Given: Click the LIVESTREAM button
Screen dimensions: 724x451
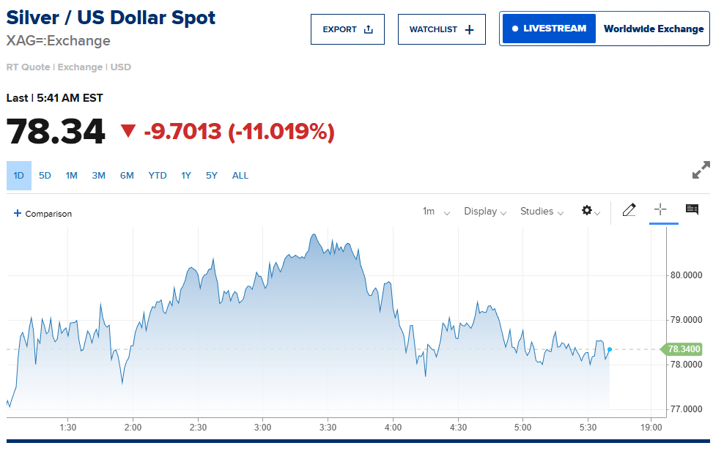Looking at the screenshot, I should coord(549,29).
